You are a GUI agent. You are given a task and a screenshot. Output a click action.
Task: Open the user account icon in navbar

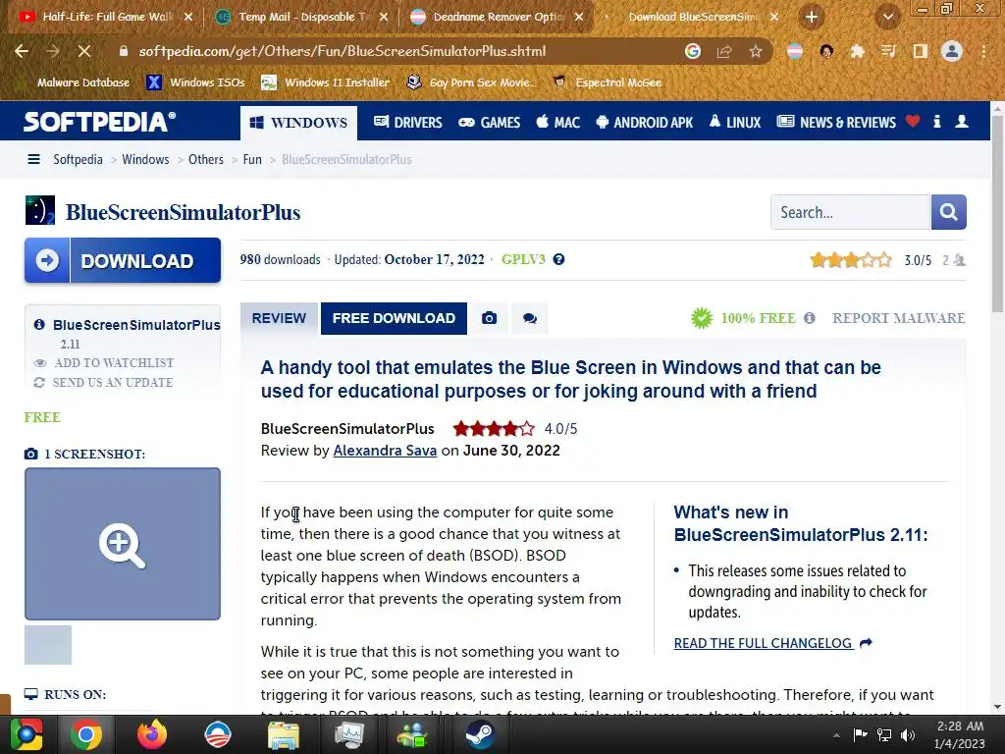tap(962, 121)
